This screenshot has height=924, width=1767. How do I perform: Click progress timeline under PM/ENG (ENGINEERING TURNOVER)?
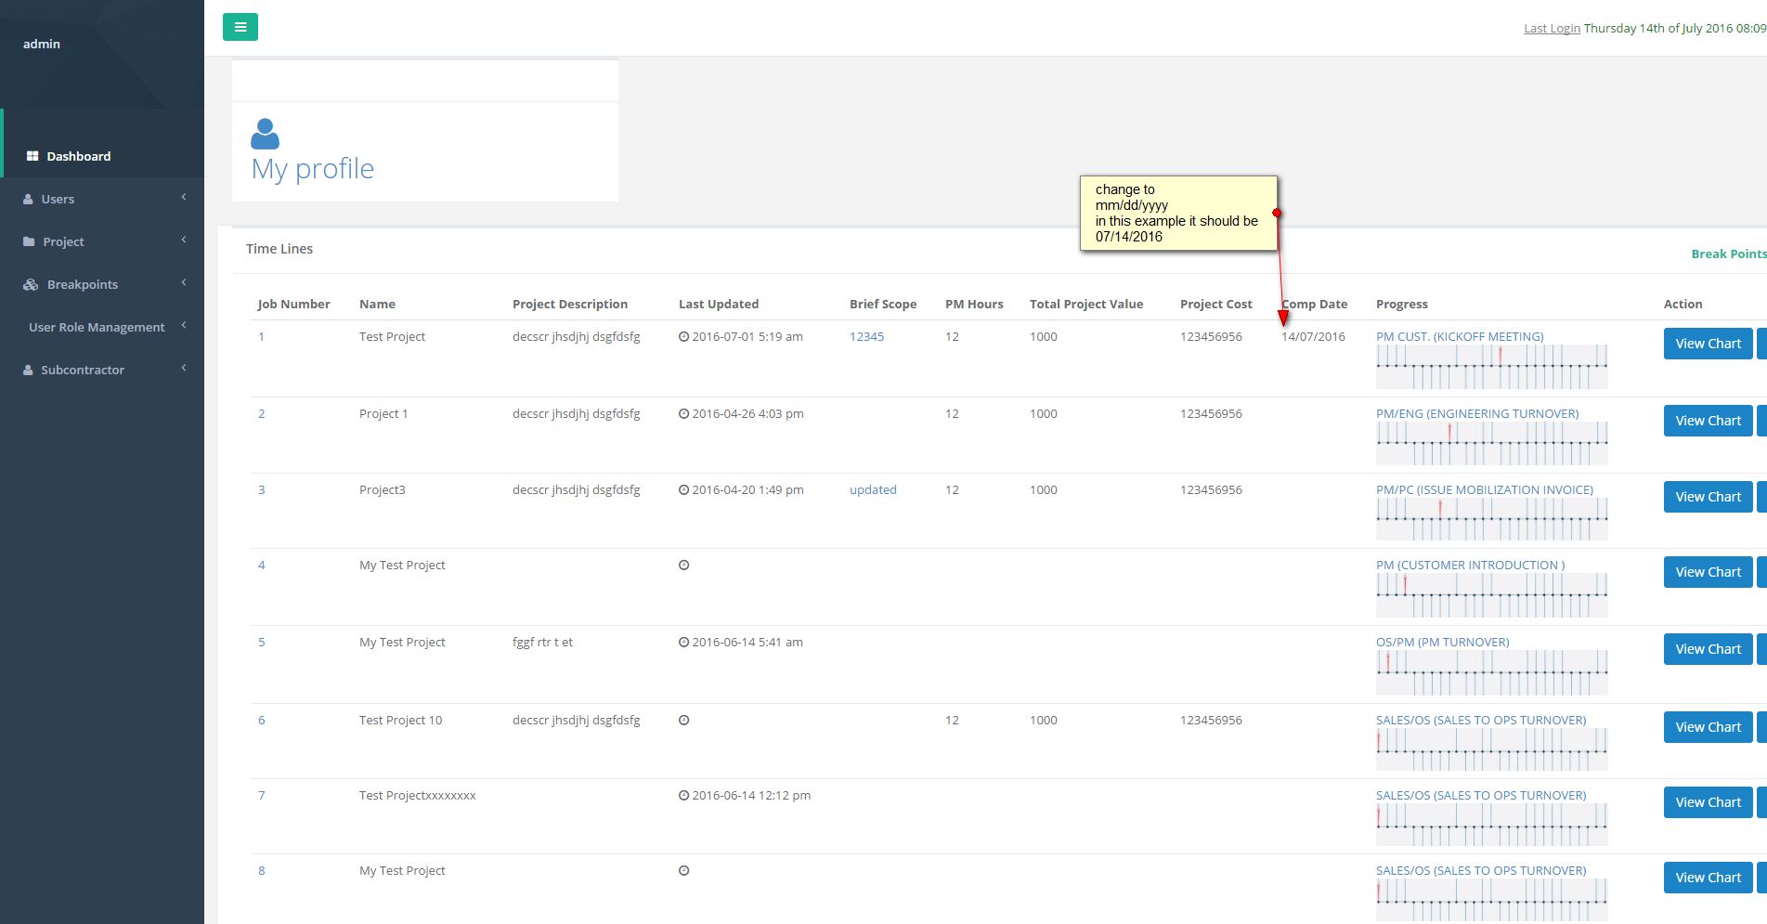click(1491, 444)
